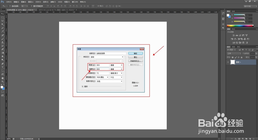
Task: Click the 复位 button in the dialog
Action: click(x=135, y=57)
